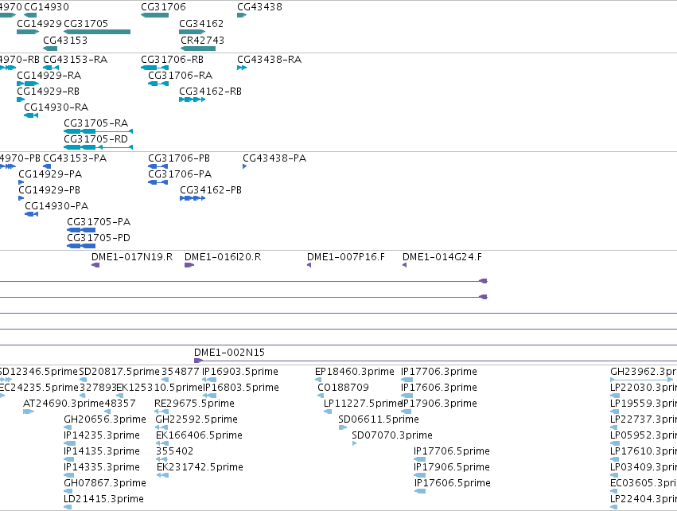Click protein CG43153-PA
This screenshot has width=677, height=511.
click(x=75, y=158)
